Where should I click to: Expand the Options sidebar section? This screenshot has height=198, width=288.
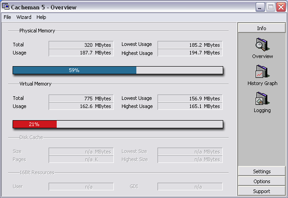point(261,181)
